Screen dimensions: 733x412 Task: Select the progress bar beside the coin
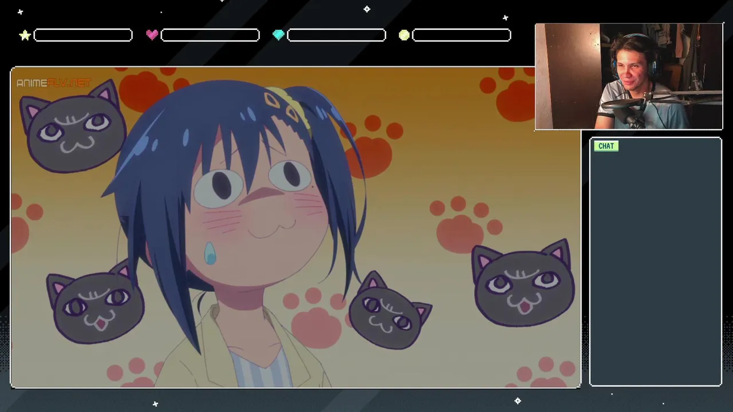(462, 35)
